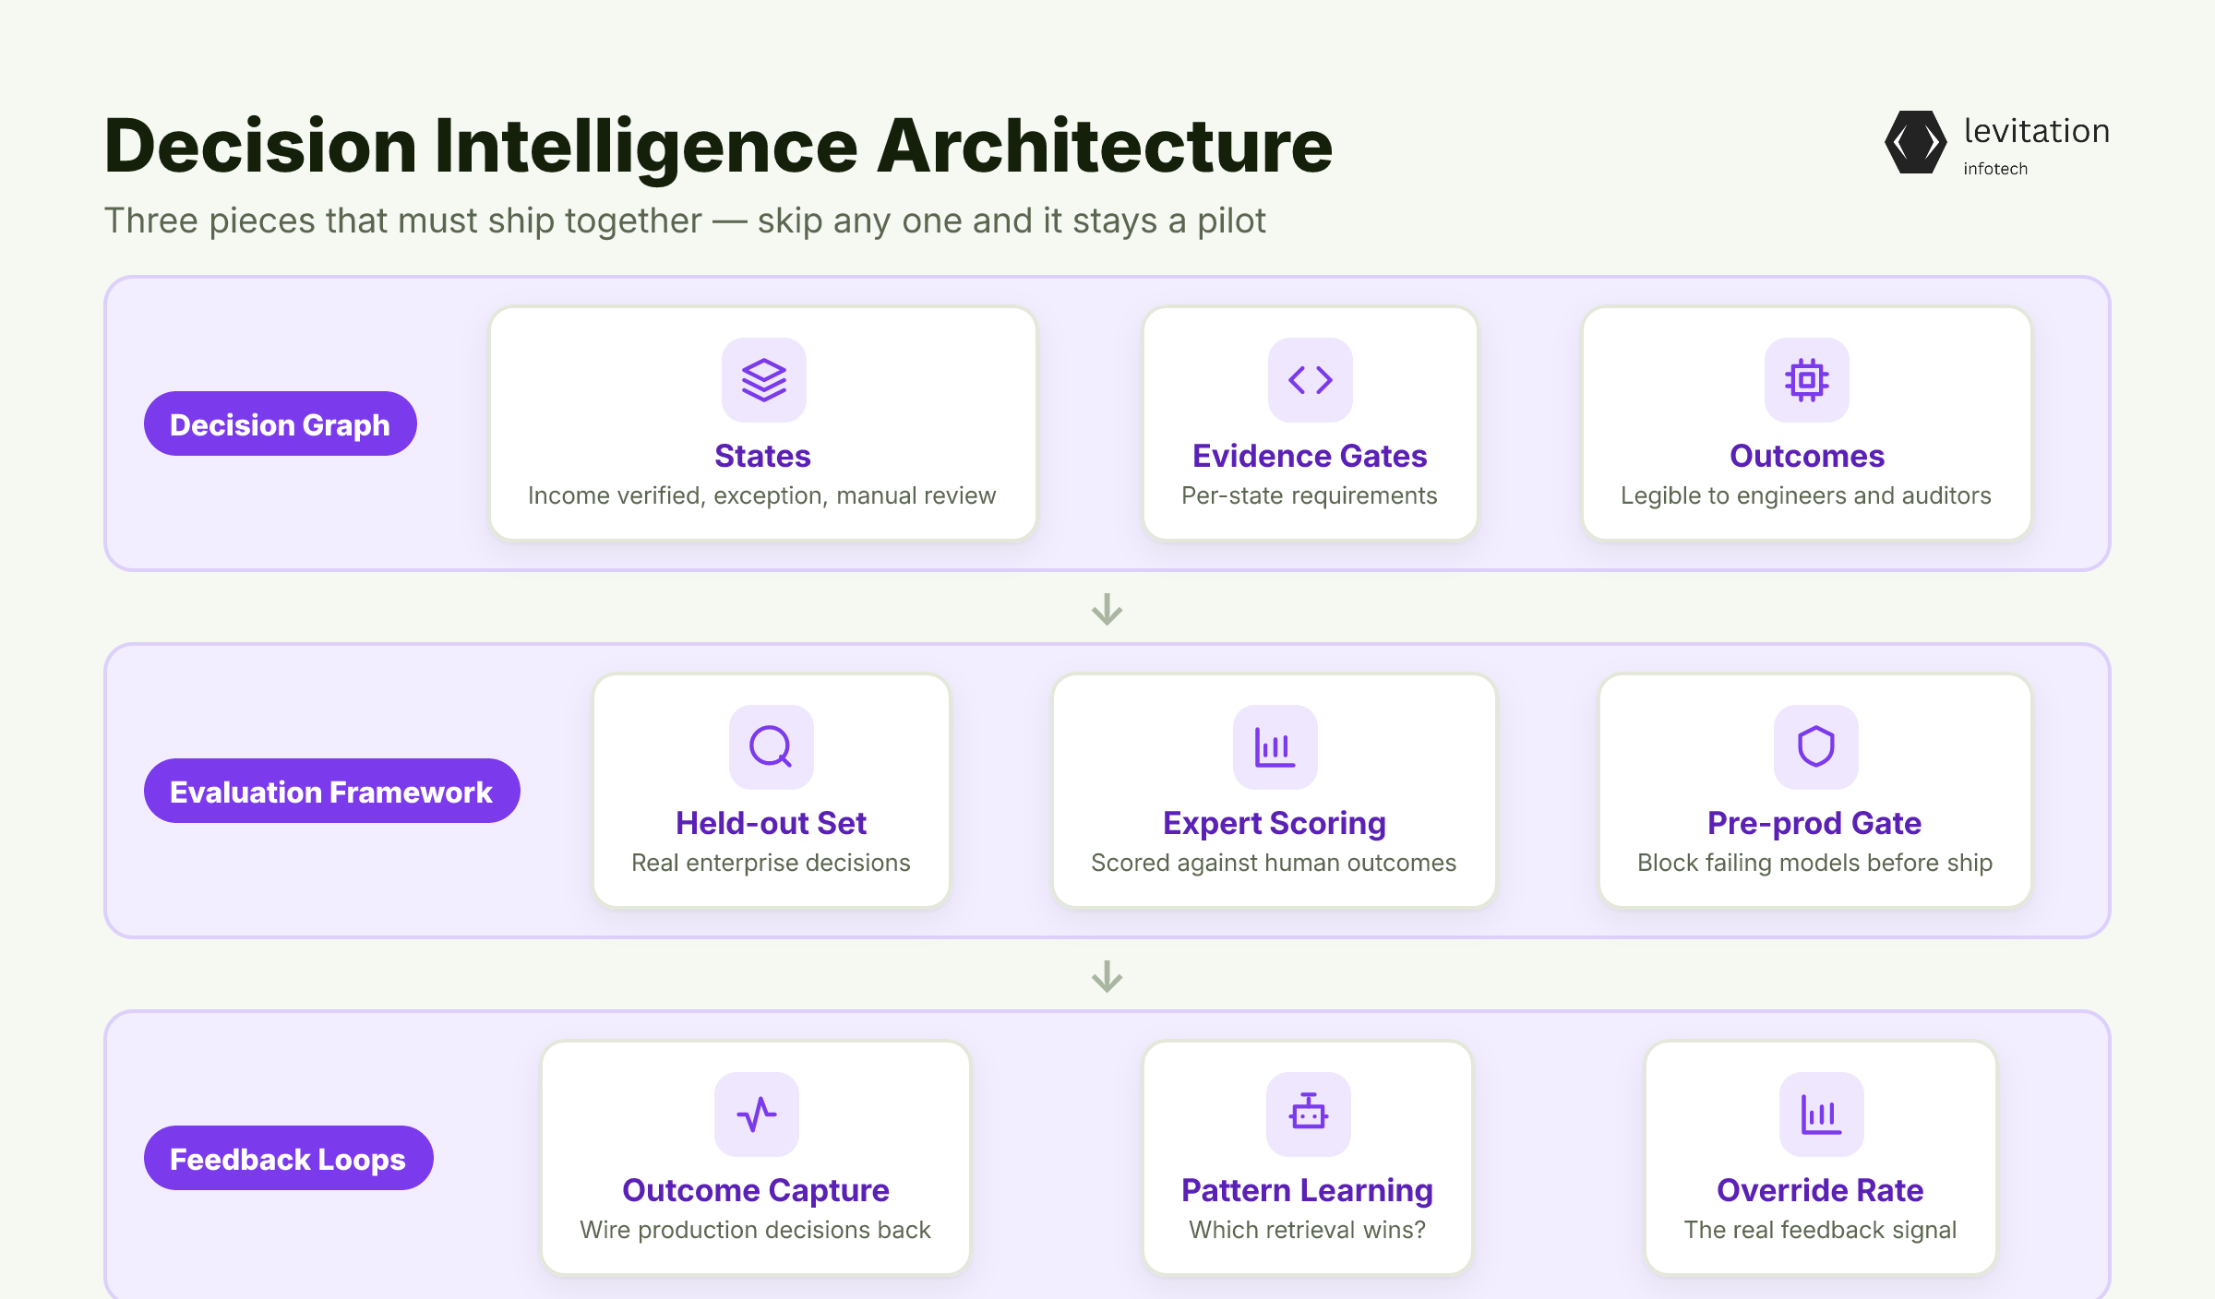This screenshot has height=1299, width=2215.
Task: Click 'The real feedback signal' text
Action: 1820,1231
